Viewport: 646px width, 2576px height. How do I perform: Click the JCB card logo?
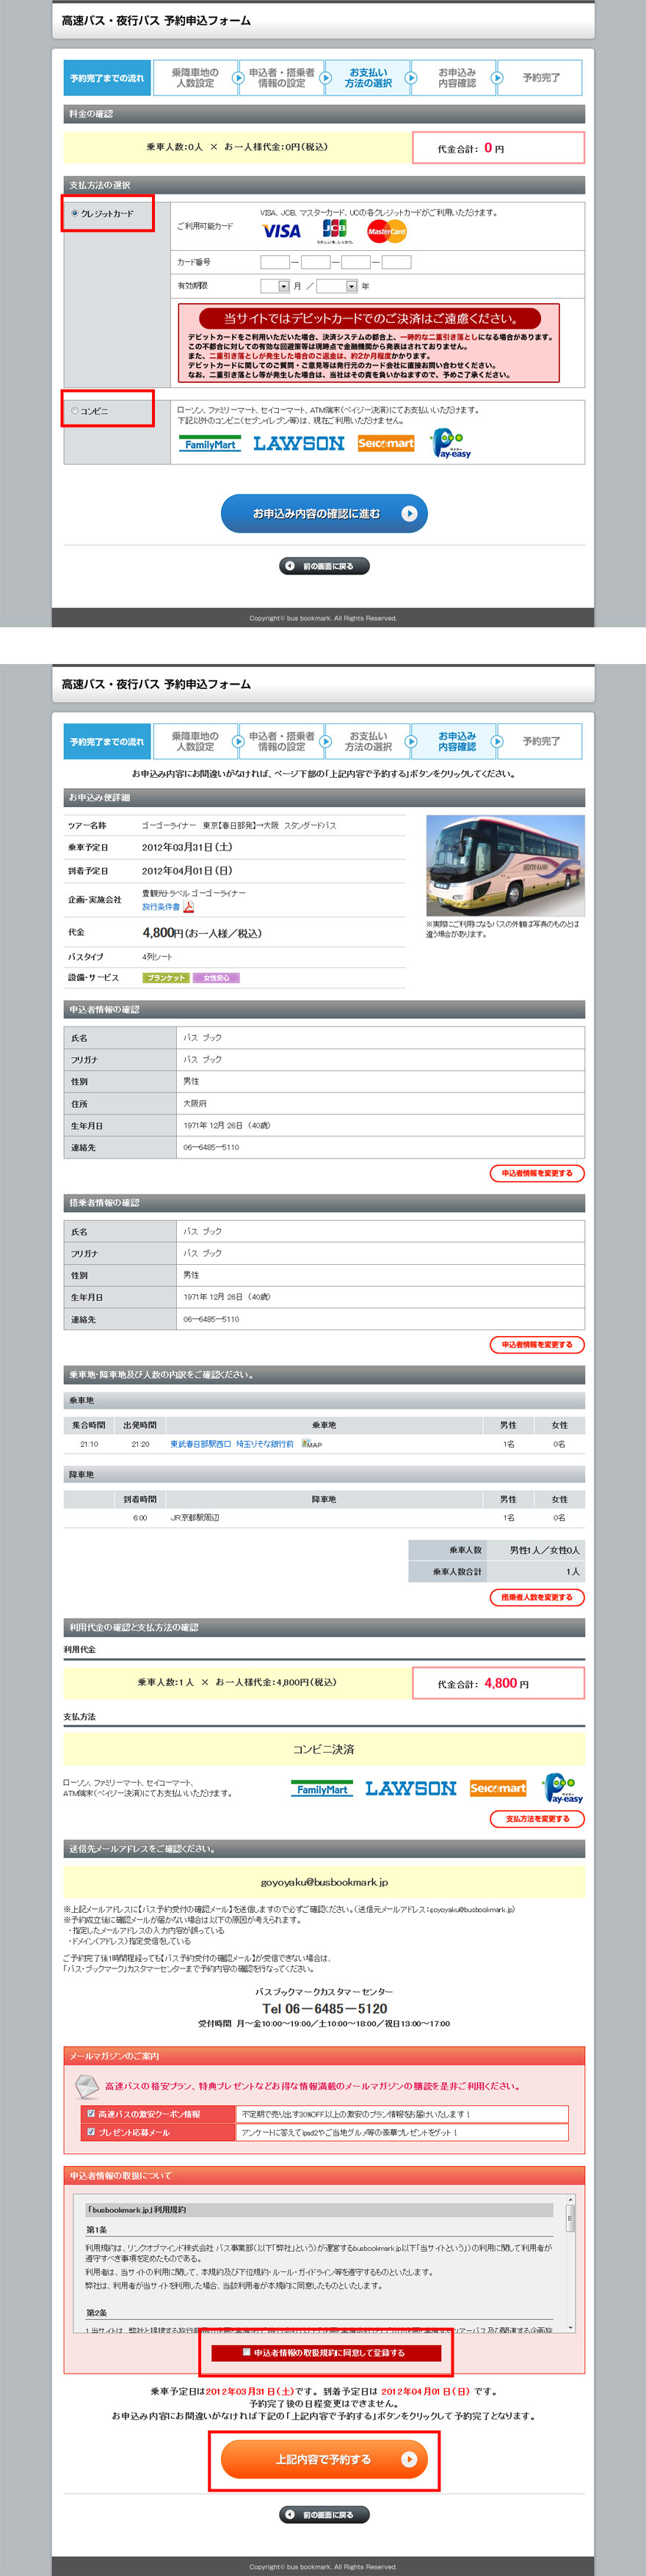(x=335, y=231)
